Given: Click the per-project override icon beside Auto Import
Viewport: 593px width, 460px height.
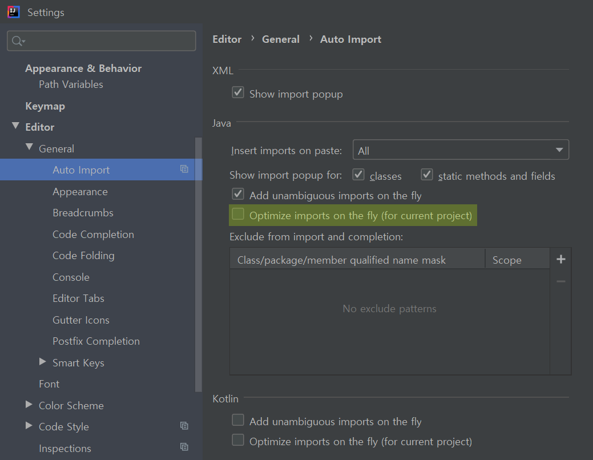Looking at the screenshot, I should click(184, 170).
